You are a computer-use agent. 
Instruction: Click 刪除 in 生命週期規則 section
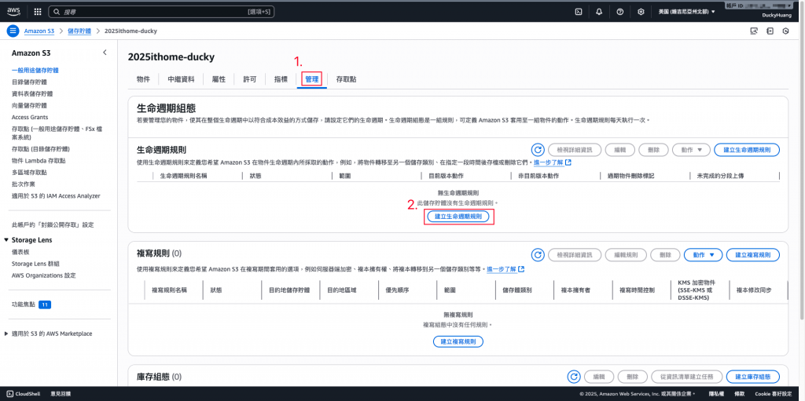click(653, 150)
